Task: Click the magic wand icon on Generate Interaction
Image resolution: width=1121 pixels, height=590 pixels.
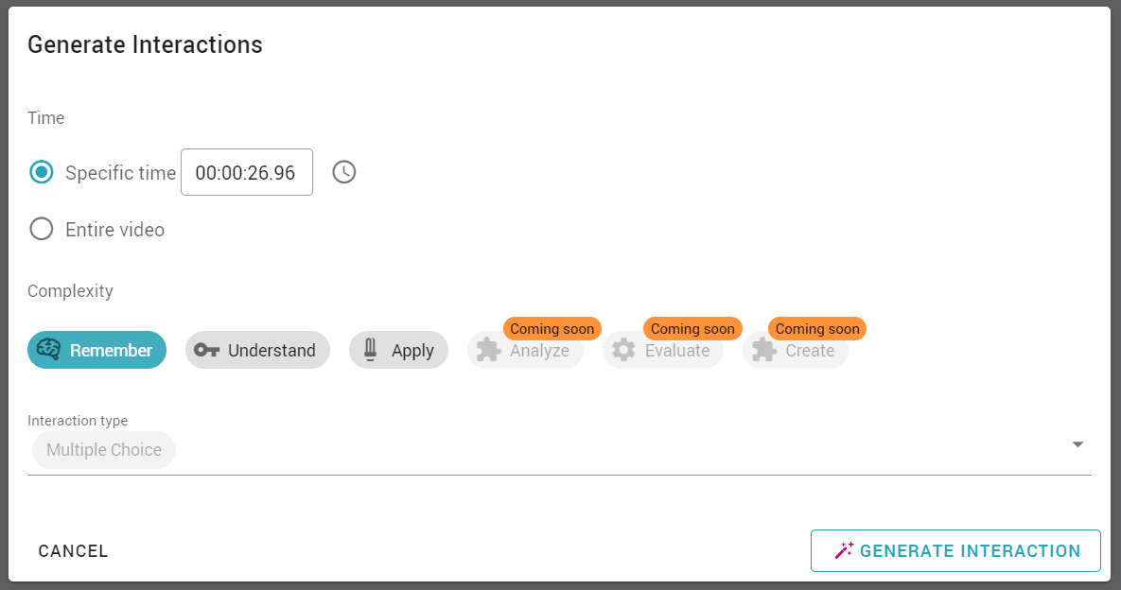Action: coord(844,550)
